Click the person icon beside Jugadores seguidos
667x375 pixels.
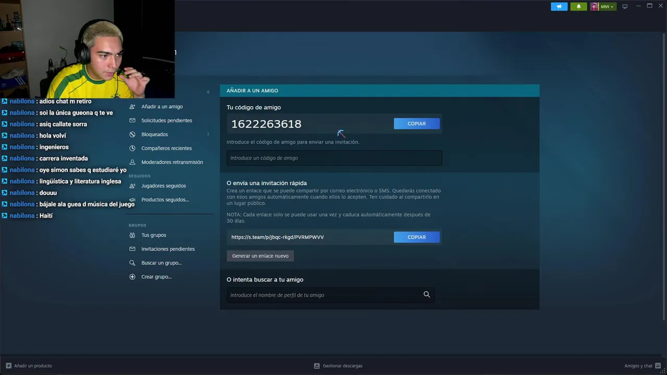click(132, 186)
